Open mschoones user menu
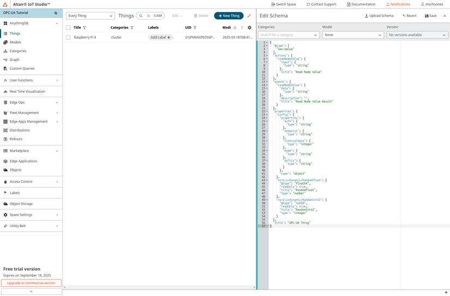The height and width of the screenshot is (296, 450). [x=432, y=4]
